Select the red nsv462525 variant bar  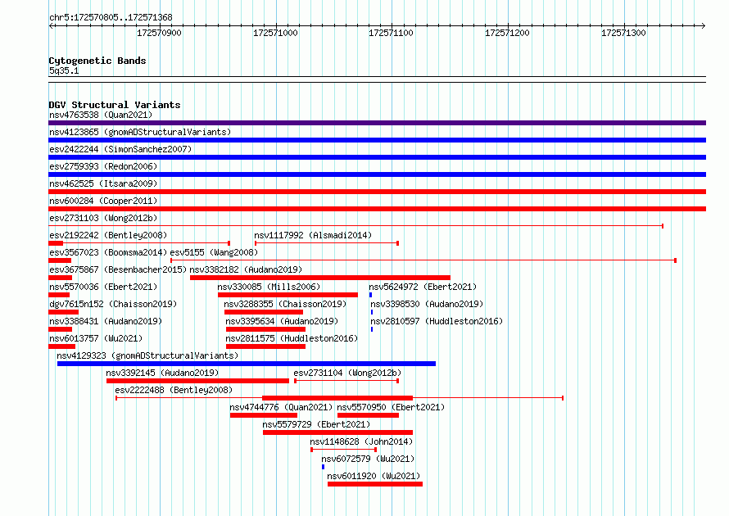coord(377,192)
